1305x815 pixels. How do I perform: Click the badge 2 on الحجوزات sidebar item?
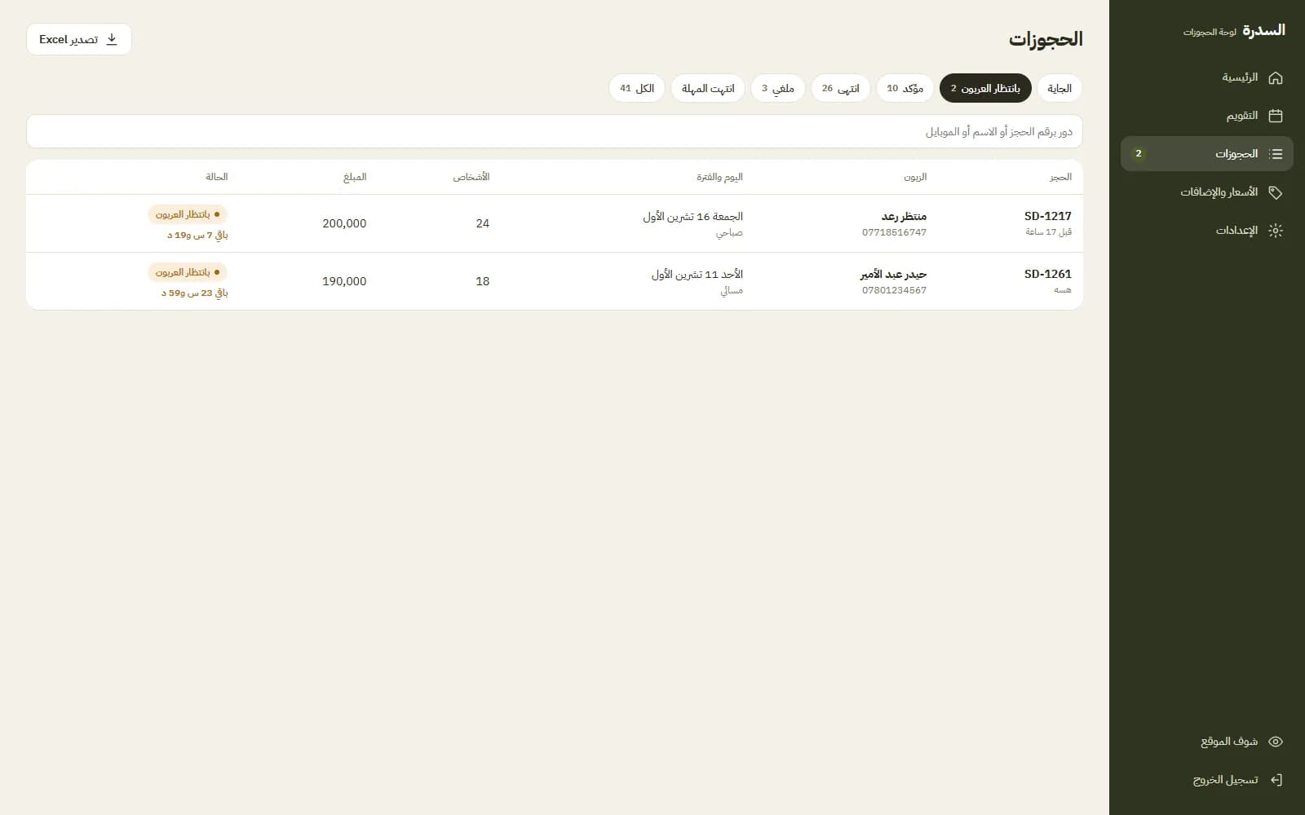[x=1139, y=154]
